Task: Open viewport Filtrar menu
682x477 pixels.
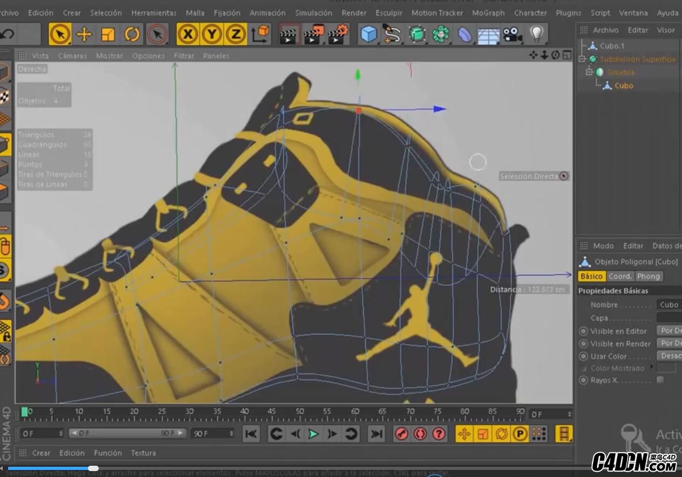Action: [x=184, y=56]
